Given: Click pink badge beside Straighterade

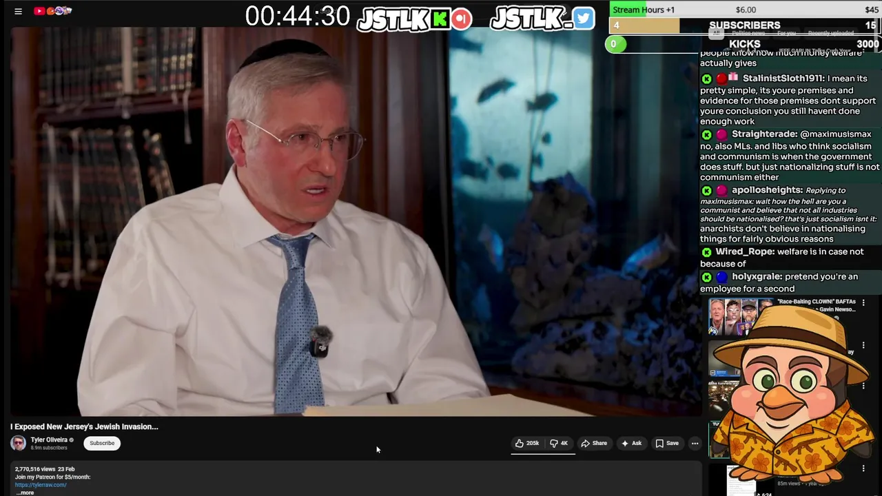Looking at the screenshot, I should click(721, 134).
